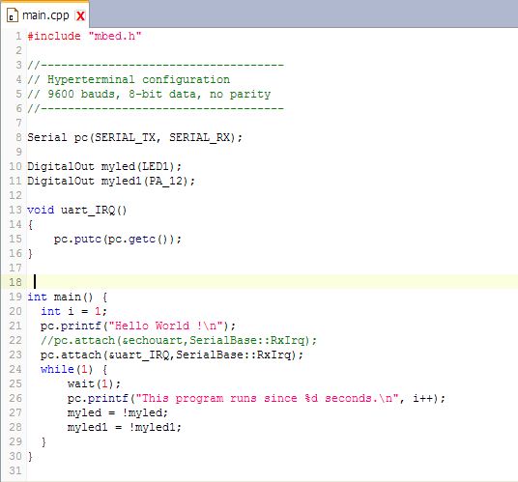Place cursor on the #include "mbed.h" line

tap(84, 36)
